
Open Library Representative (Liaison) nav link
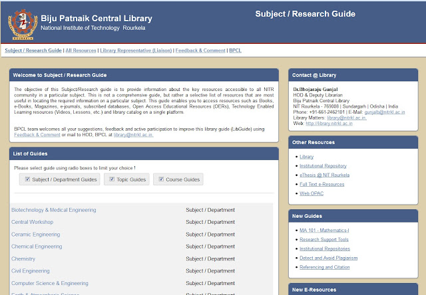coord(136,50)
